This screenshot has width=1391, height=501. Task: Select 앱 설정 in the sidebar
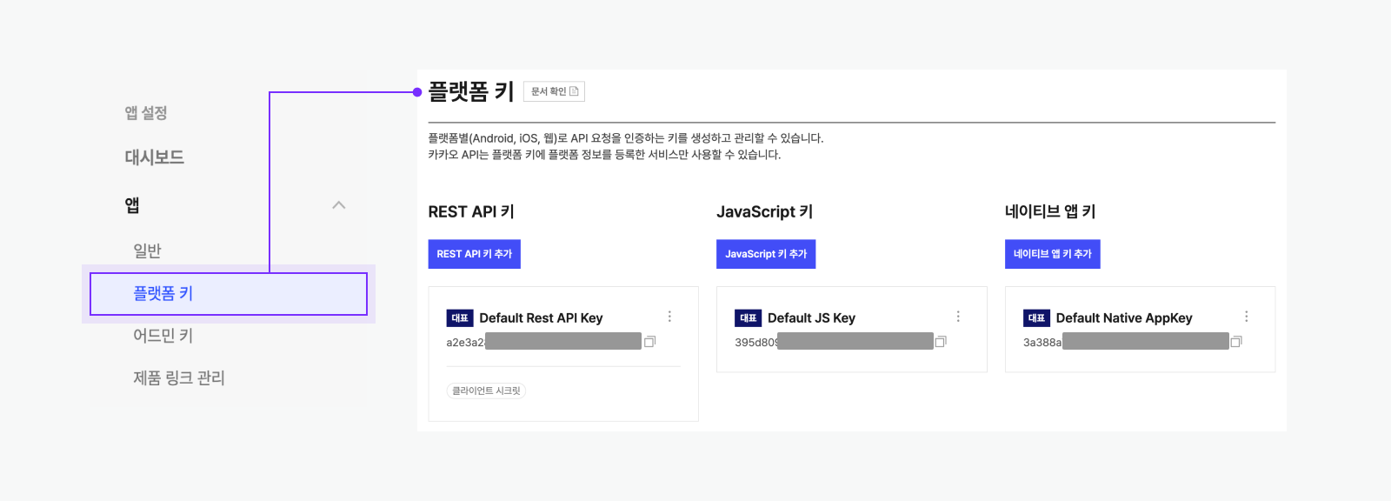[145, 112]
